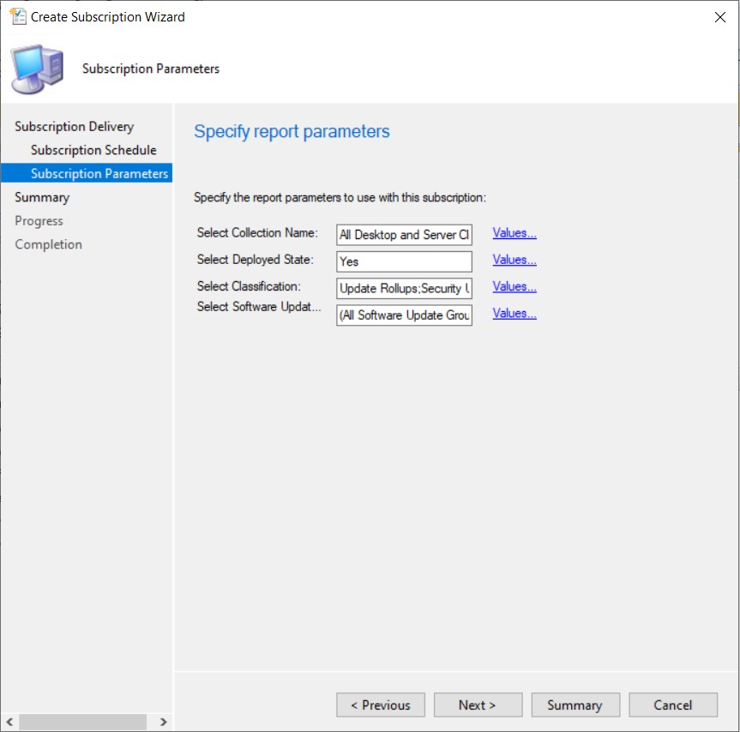Click the Summary button near Cancel
The height and width of the screenshot is (732, 740).
(575, 705)
